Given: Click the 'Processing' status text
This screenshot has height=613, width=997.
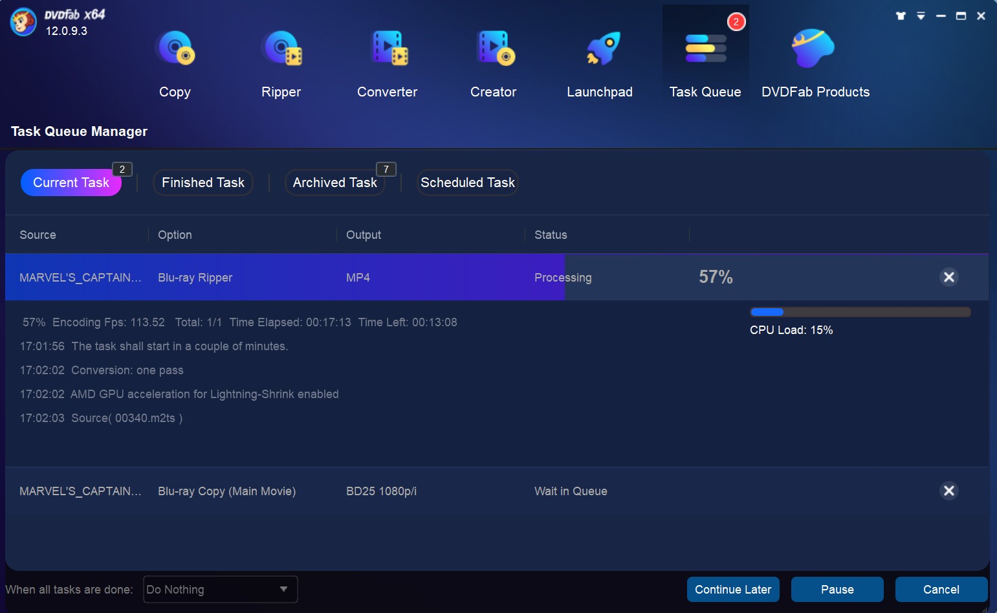Looking at the screenshot, I should pos(563,278).
